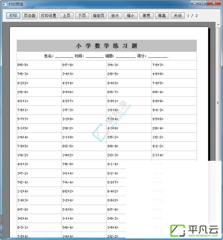Open 页边距 margins settings
Viewport: 223px width, 240px height.
(x=30, y=16)
